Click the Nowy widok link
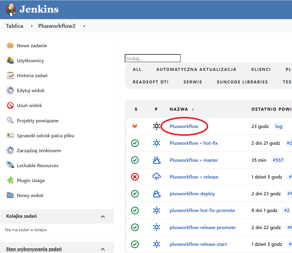292x253 pixels. point(30,195)
